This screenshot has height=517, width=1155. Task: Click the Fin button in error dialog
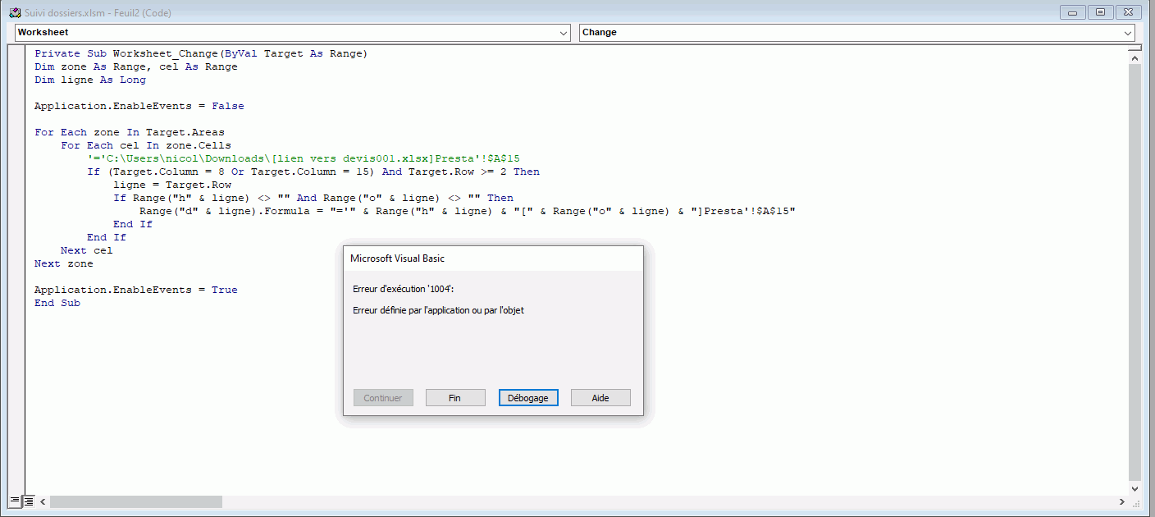tap(455, 398)
